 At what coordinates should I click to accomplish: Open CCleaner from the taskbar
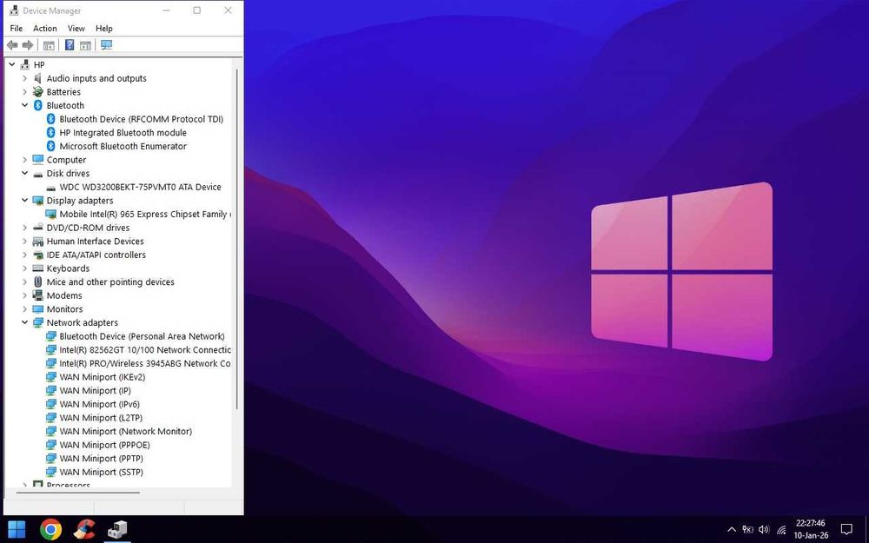pyautogui.click(x=84, y=530)
